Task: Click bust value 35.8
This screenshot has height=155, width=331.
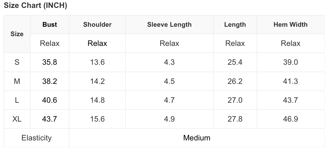Action: pos(50,62)
